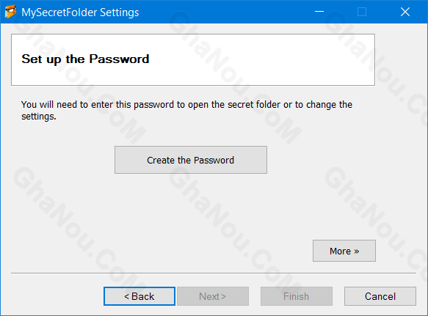Click the "MySecretFolder Settings" title bar text
428x316 pixels.
[80, 12]
